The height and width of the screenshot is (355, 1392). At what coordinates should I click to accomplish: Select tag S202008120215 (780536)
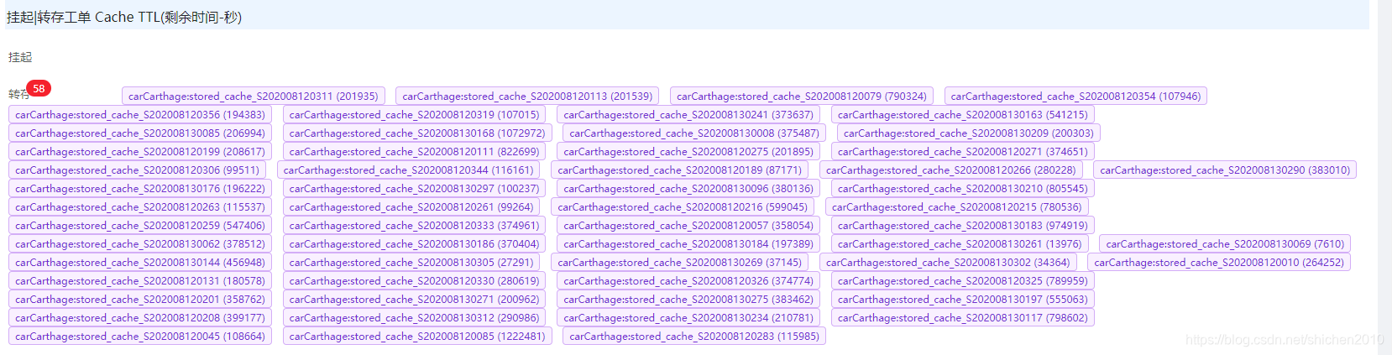pyautogui.click(x=957, y=207)
